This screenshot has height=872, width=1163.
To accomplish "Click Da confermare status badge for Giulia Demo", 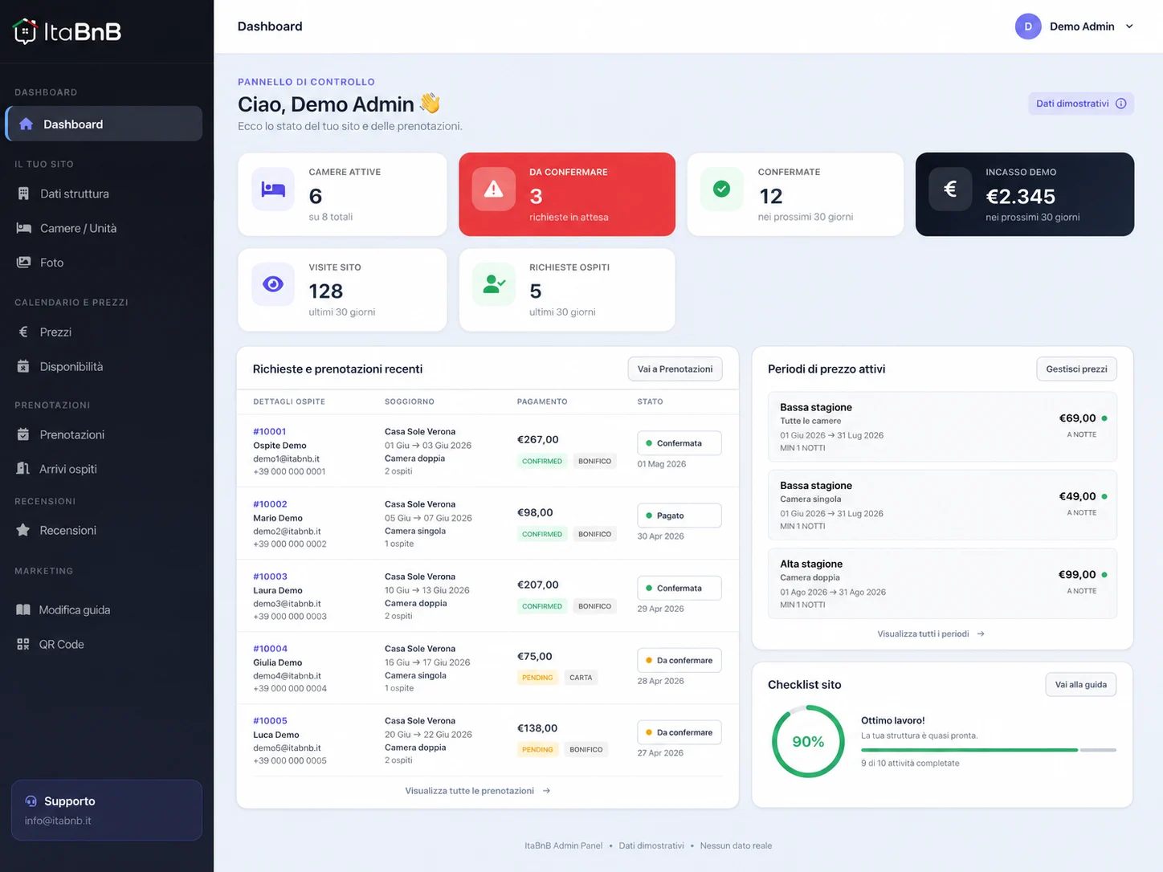I will (x=679, y=660).
